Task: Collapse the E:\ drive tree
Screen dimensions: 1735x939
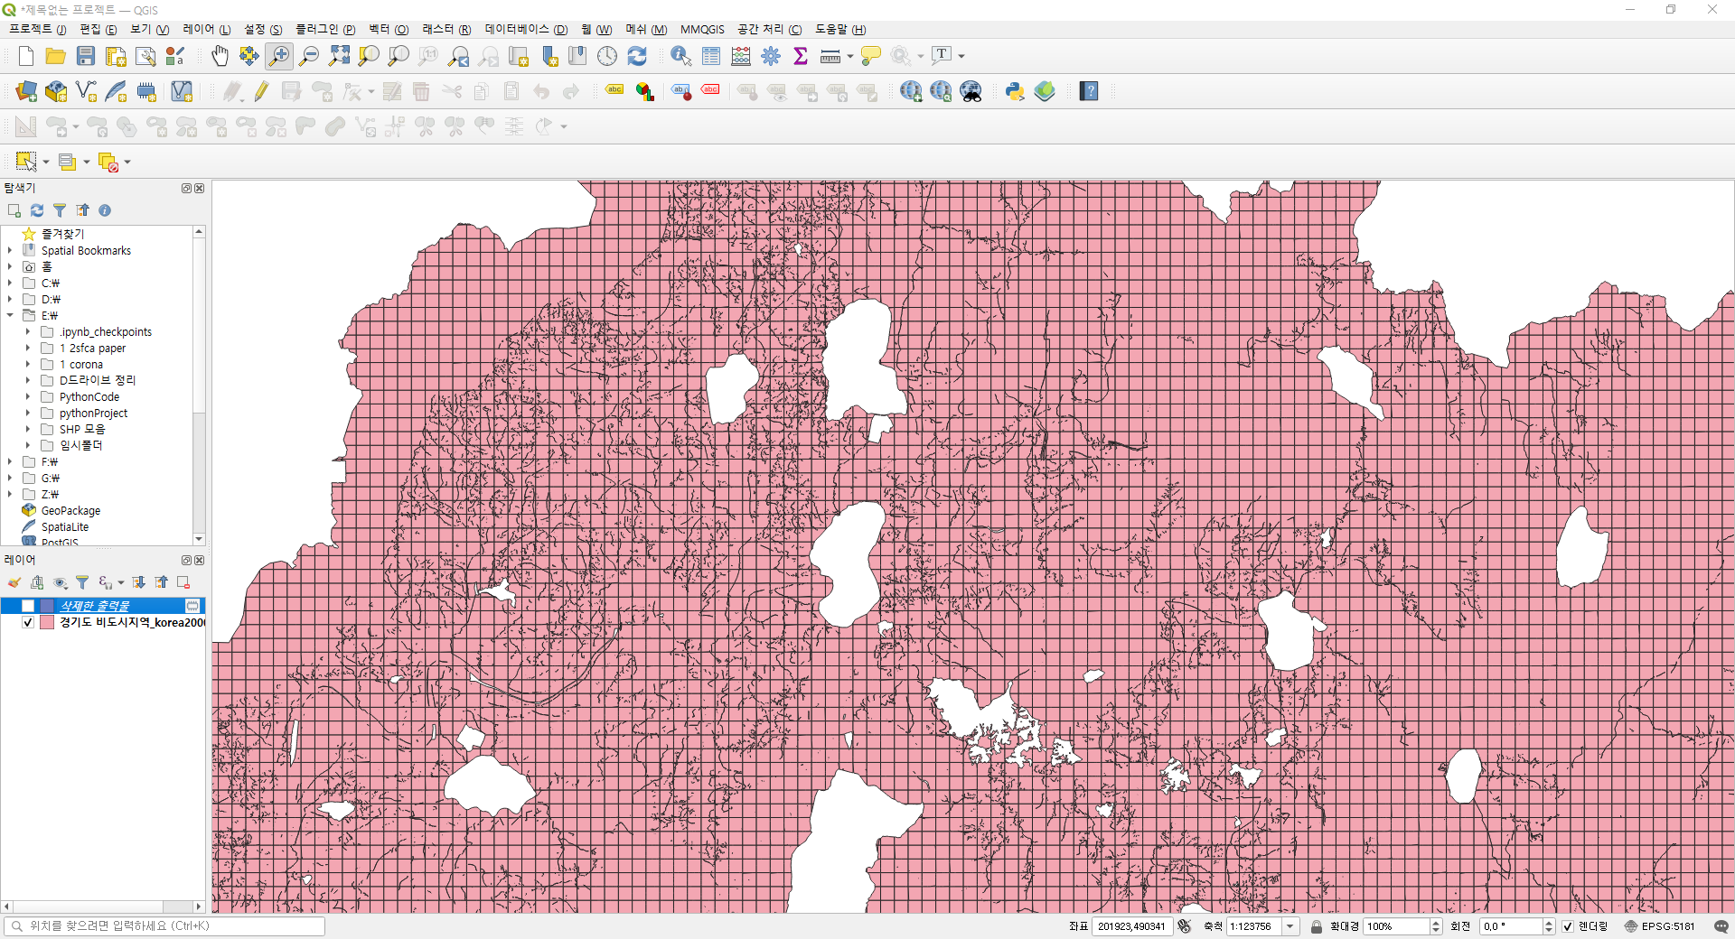Action: 10,315
